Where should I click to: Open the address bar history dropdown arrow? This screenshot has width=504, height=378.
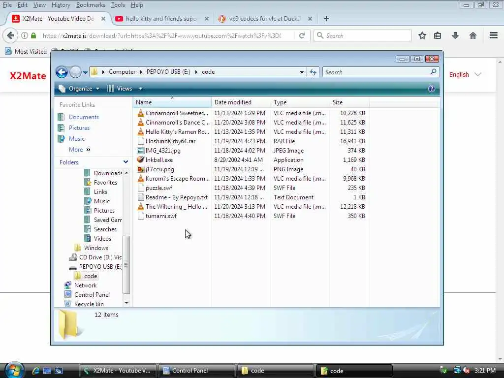click(x=302, y=72)
